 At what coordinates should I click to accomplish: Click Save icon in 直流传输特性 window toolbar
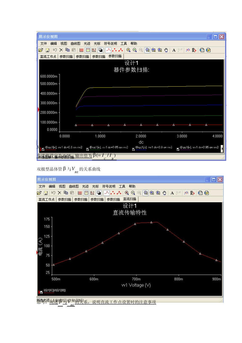point(46,193)
